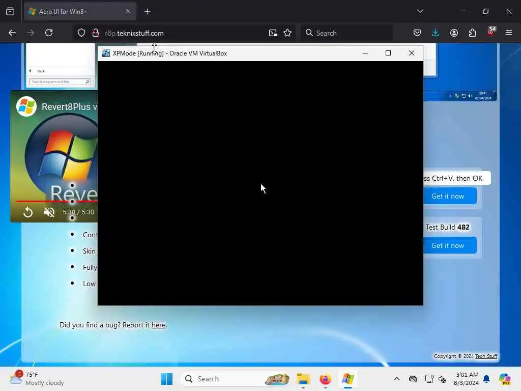This screenshot has height=391, width=521.
Task: Open the weather widget 75°F
Action: 37,379
